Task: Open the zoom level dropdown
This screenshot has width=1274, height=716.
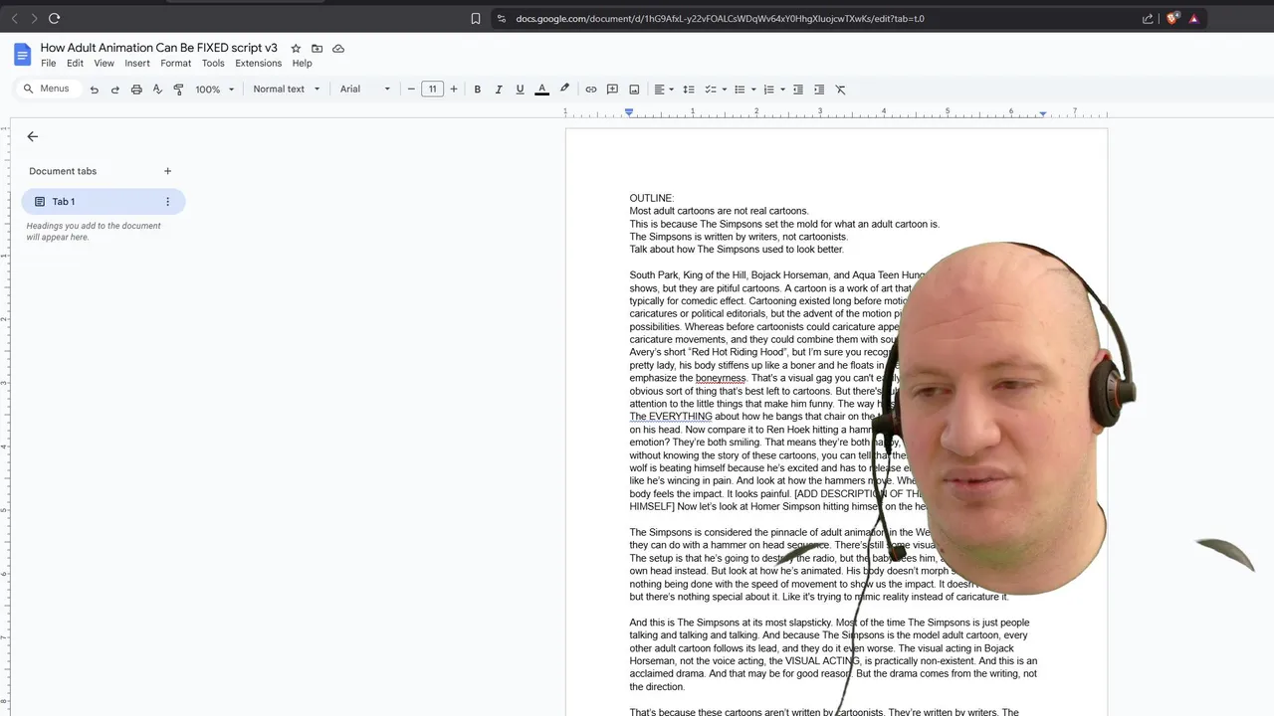Action: pos(214,89)
